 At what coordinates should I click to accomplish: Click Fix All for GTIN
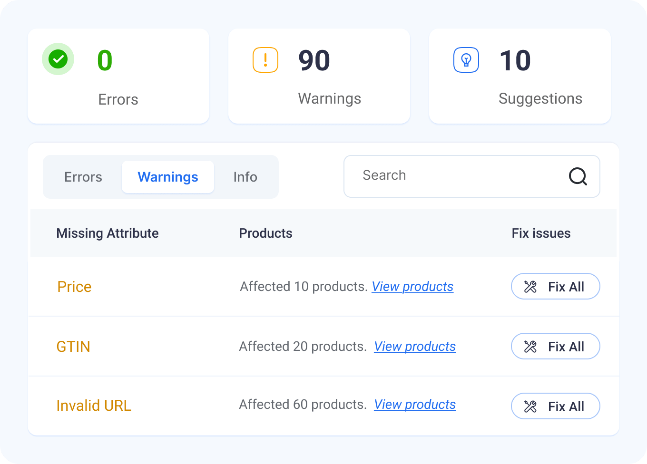[x=556, y=346]
